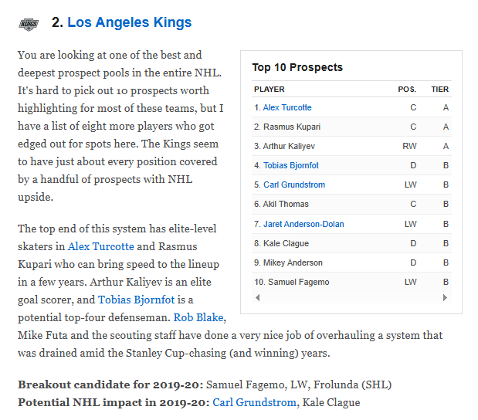Click Carl Grundstrom link in NHL impact line
The image size is (478, 420).
tap(254, 402)
